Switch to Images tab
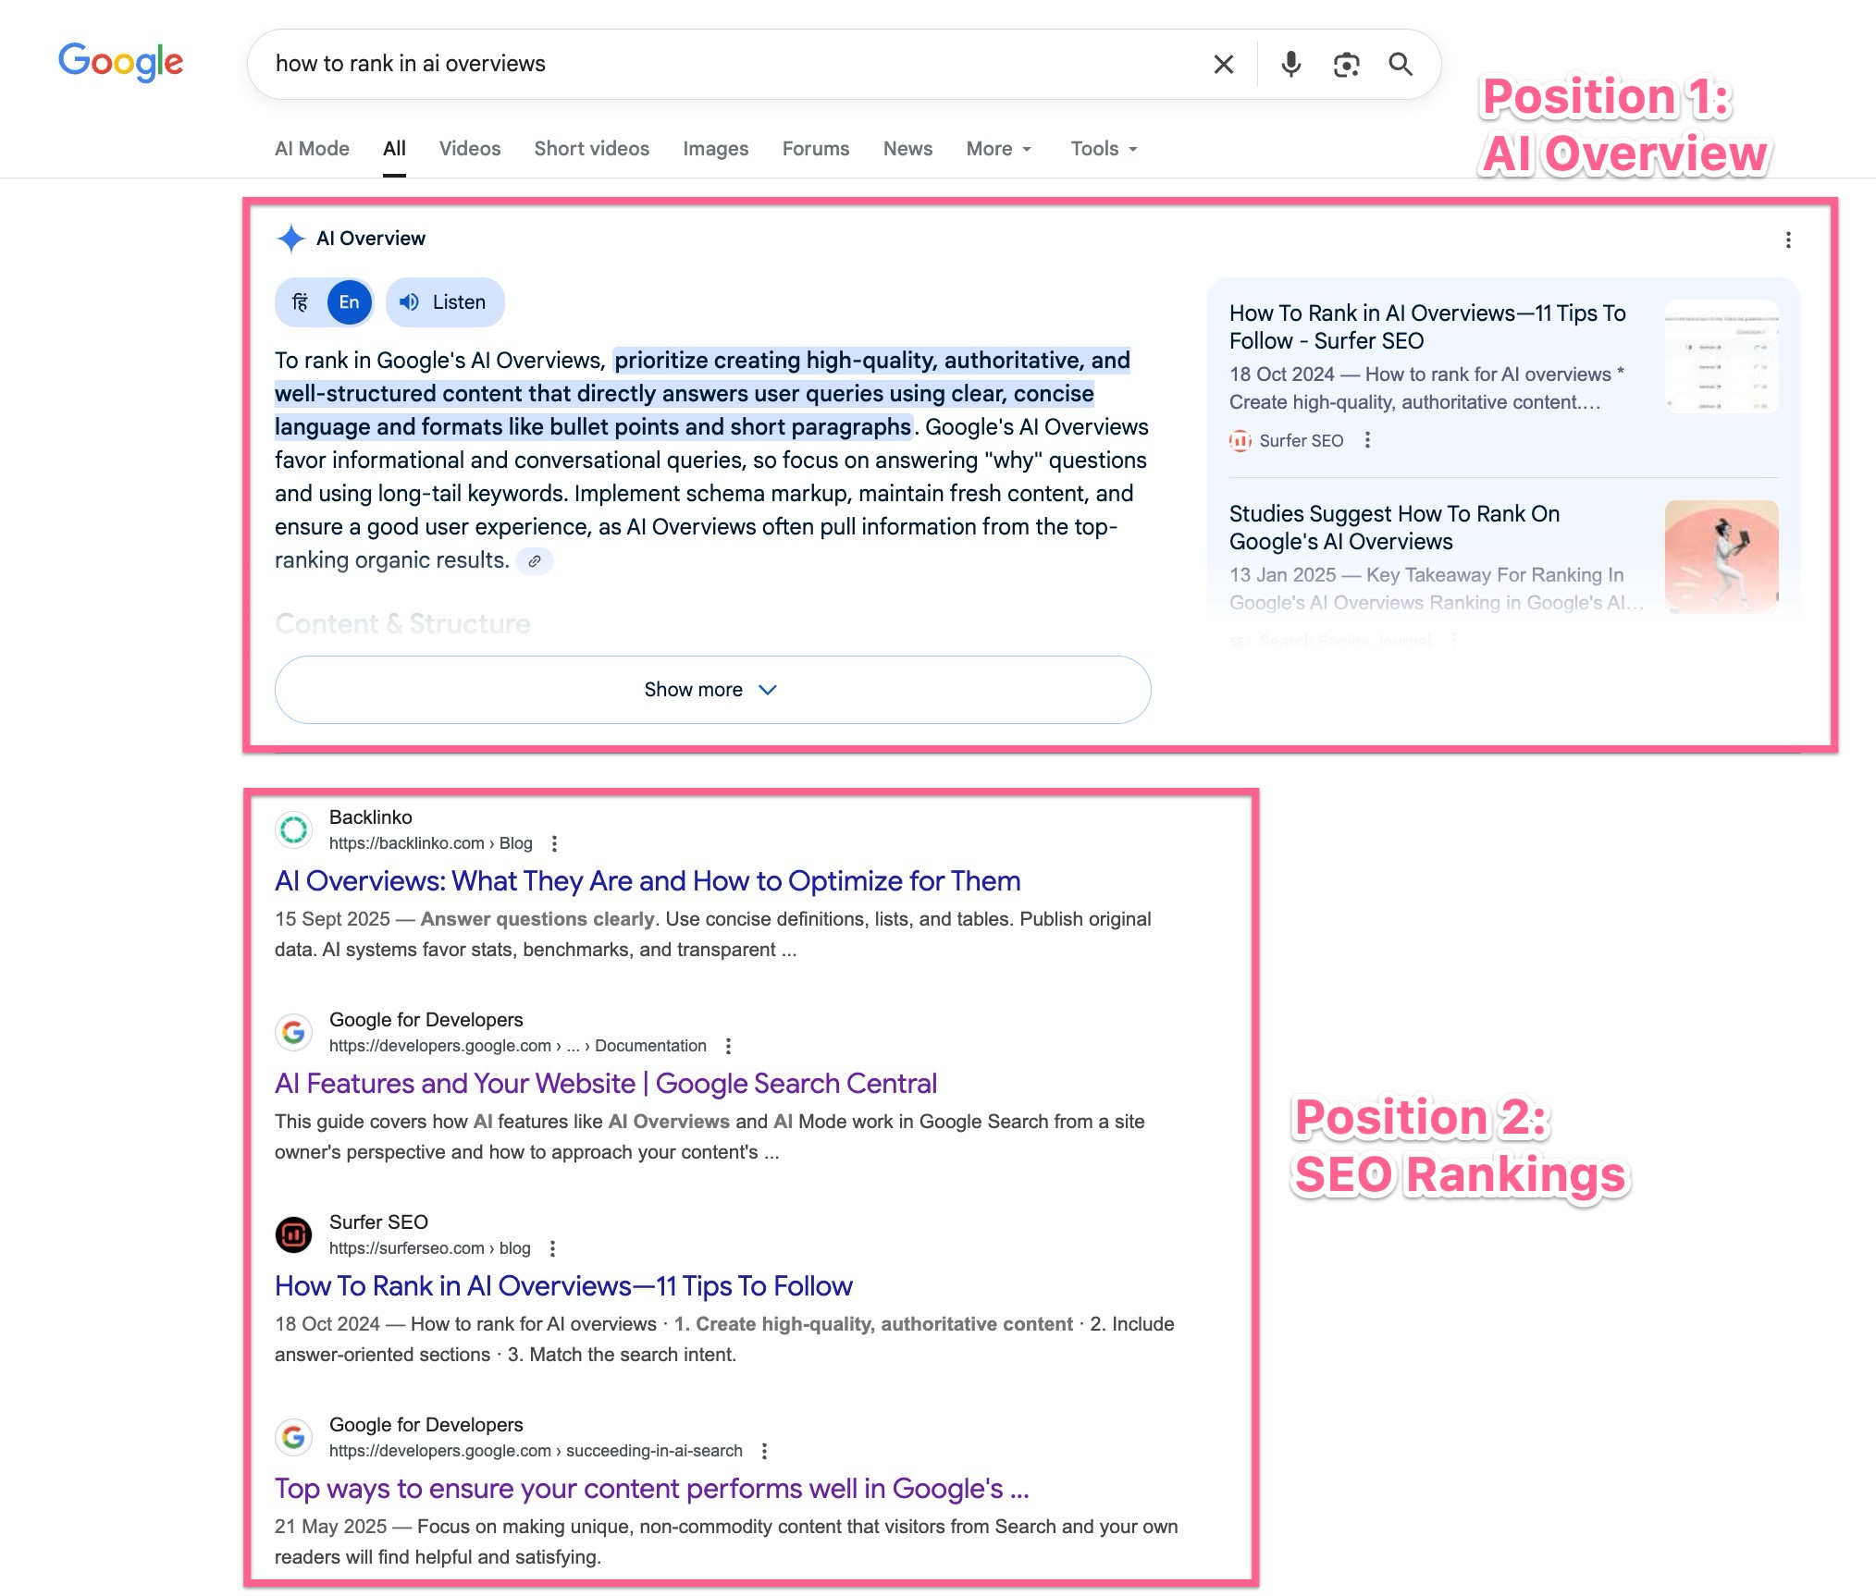Image resolution: width=1876 pixels, height=1596 pixels. coord(716,149)
